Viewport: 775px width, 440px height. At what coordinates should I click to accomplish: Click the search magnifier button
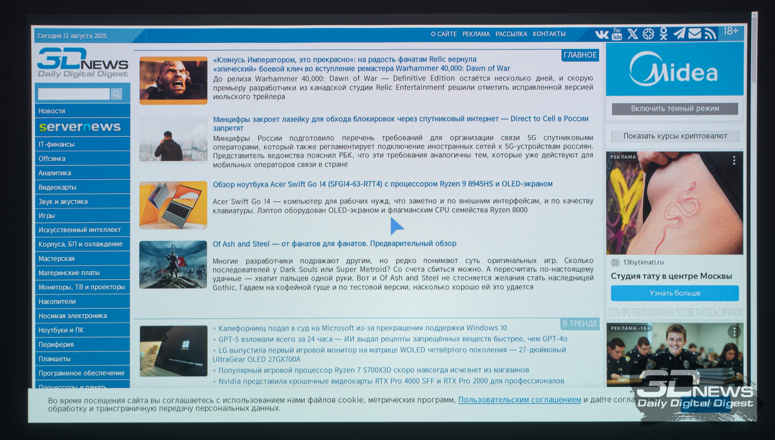click(116, 94)
